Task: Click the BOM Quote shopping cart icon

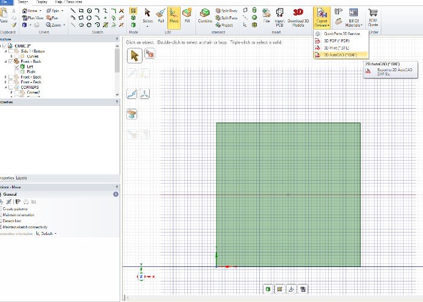Action: 373,17
